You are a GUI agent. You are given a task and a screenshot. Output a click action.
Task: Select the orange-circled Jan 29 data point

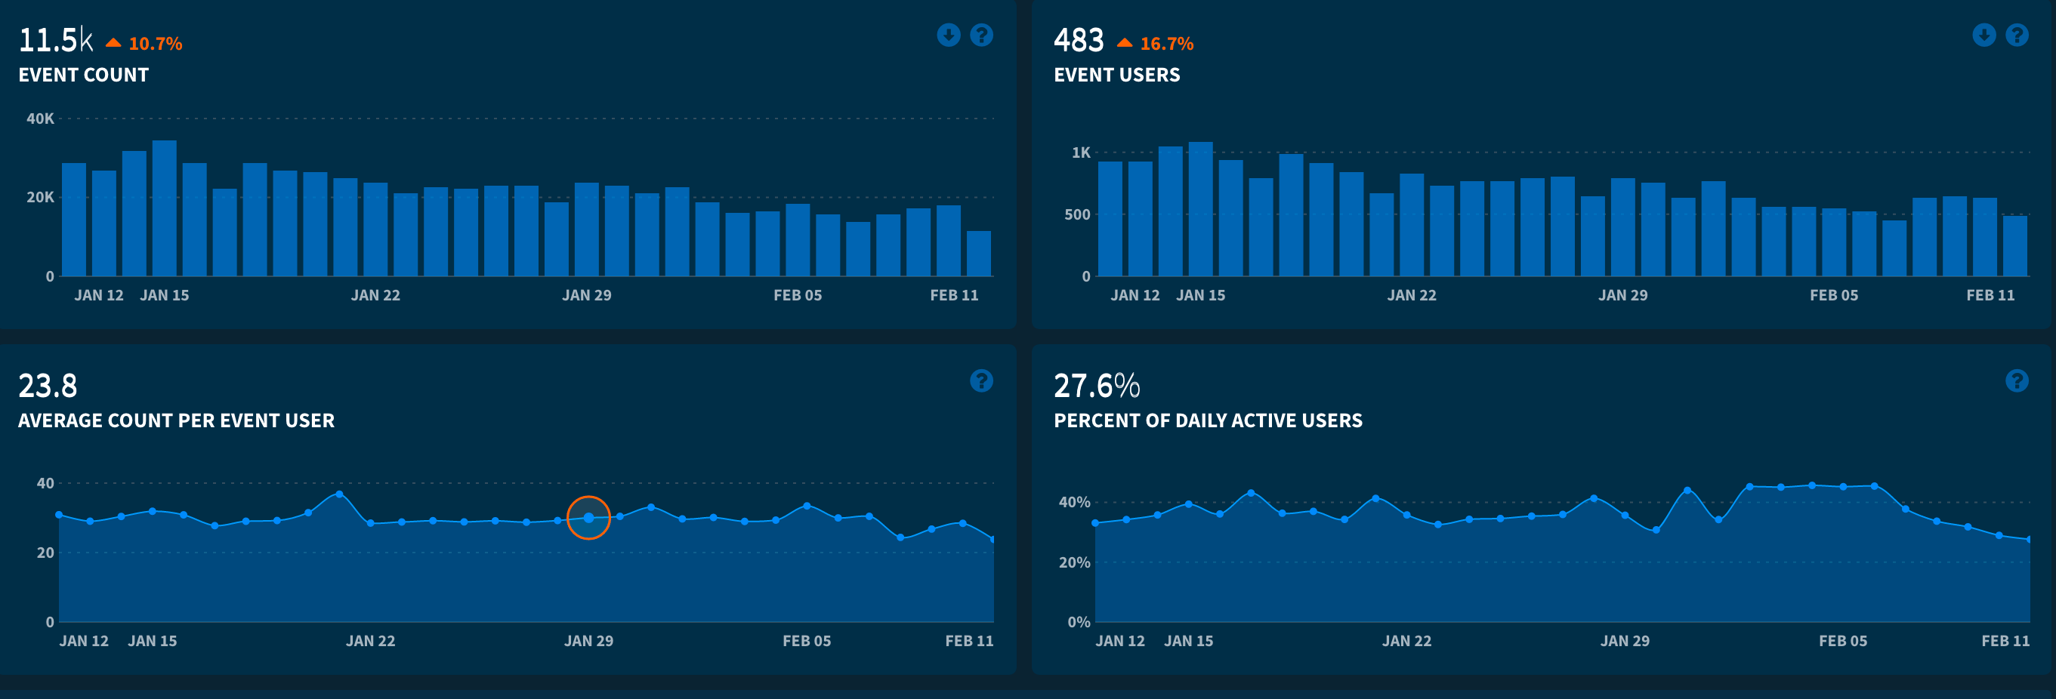588,518
